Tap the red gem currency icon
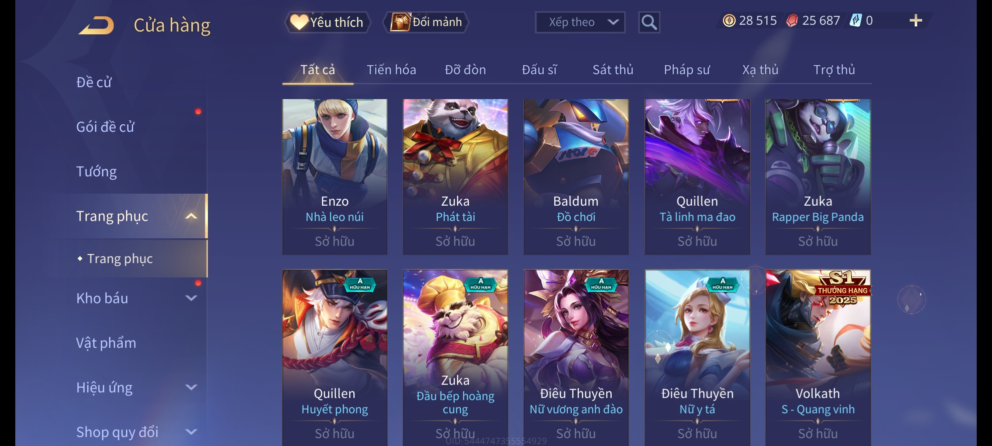This screenshot has height=446, width=992. [x=792, y=21]
